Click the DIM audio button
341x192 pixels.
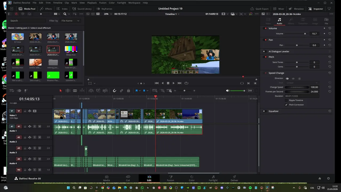[250, 91]
